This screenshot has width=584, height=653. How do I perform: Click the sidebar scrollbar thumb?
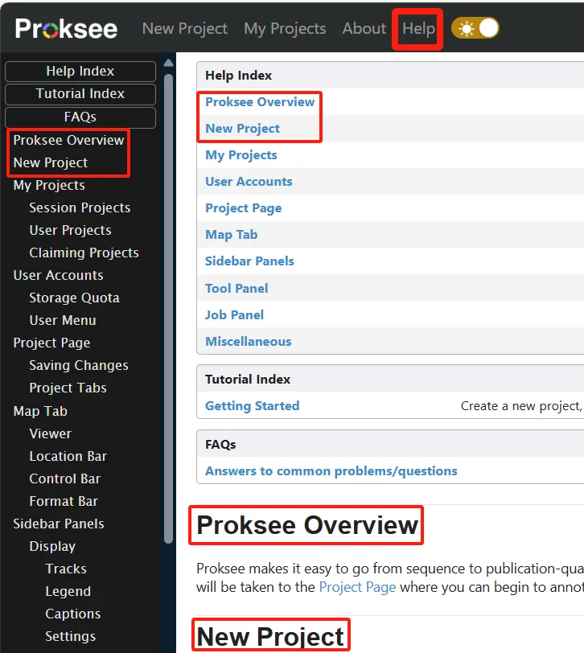[168, 309]
